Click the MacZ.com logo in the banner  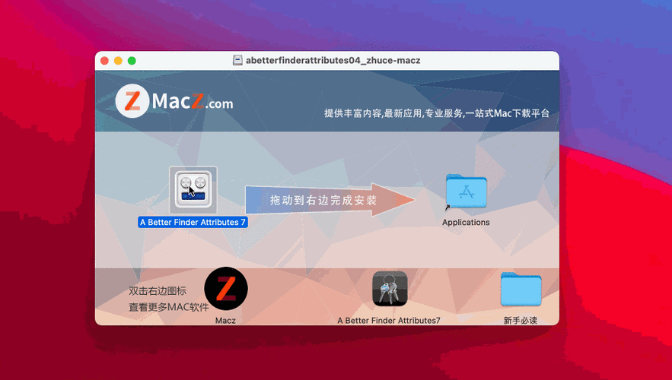(x=174, y=101)
